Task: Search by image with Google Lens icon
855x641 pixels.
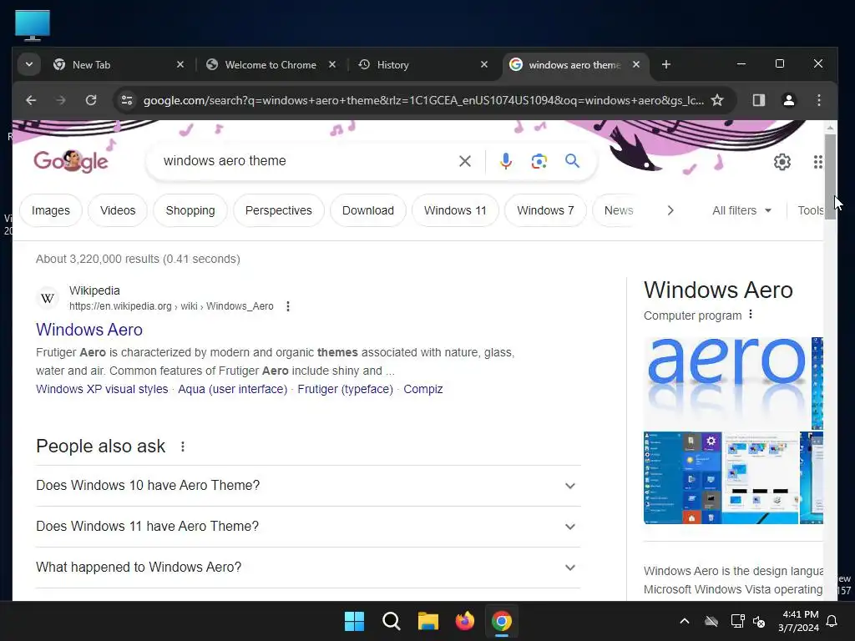Action: 539,161
